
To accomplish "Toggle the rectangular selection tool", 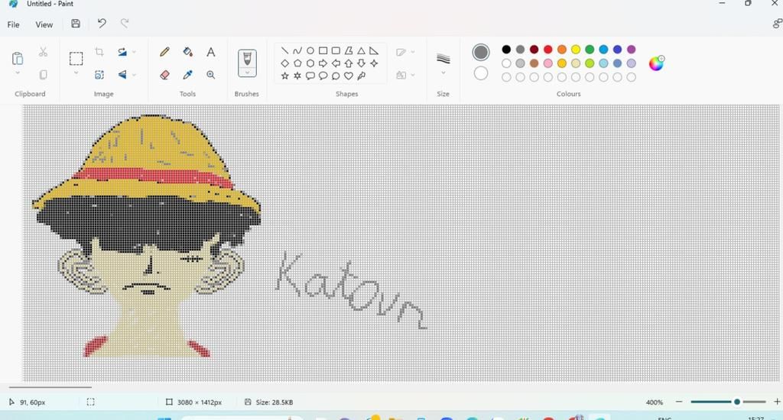I will (x=76, y=58).
